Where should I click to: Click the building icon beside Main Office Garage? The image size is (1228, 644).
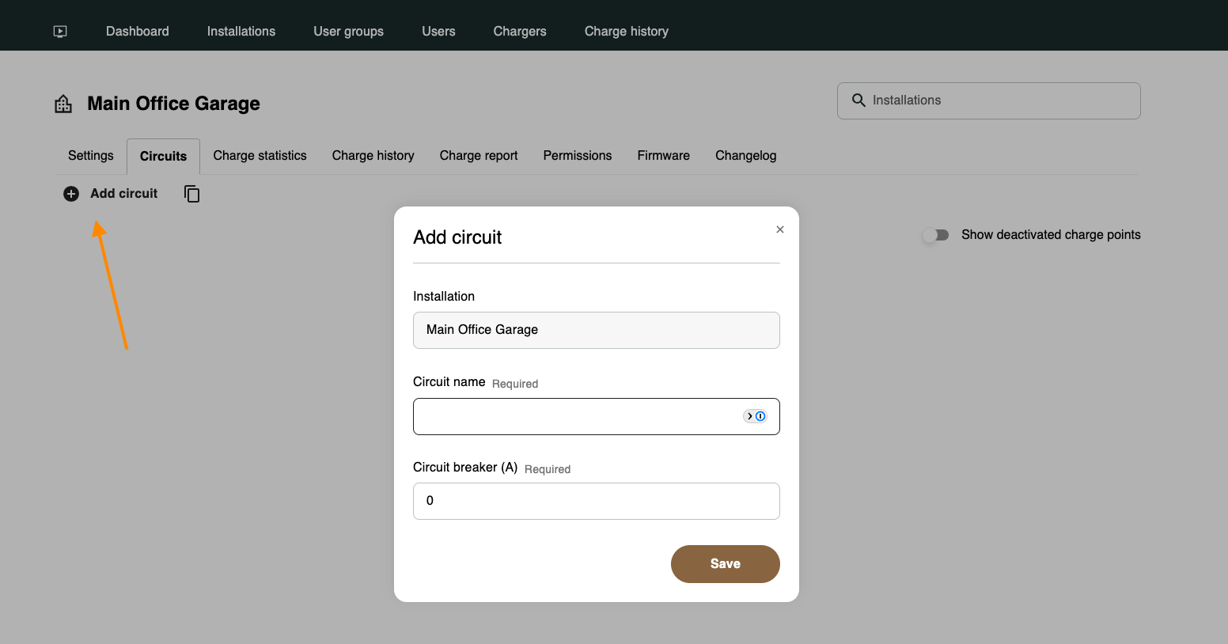click(x=63, y=104)
